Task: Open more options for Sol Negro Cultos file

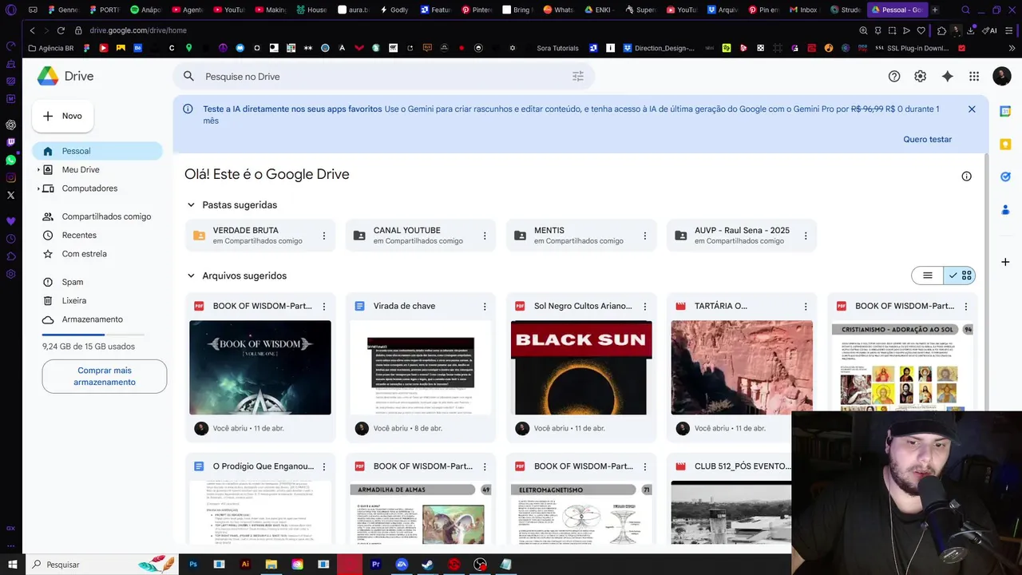Action: (645, 306)
